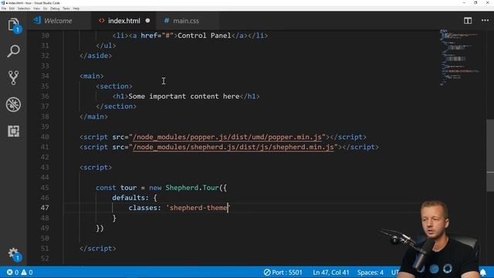The width and height of the screenshot is (494, 278).
Task: Switch to the Welcome tab
Action: 58,21
